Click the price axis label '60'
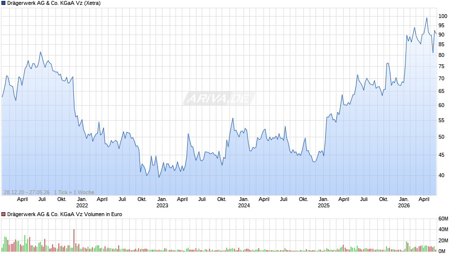The image size is (457, 256). point(441,106)
